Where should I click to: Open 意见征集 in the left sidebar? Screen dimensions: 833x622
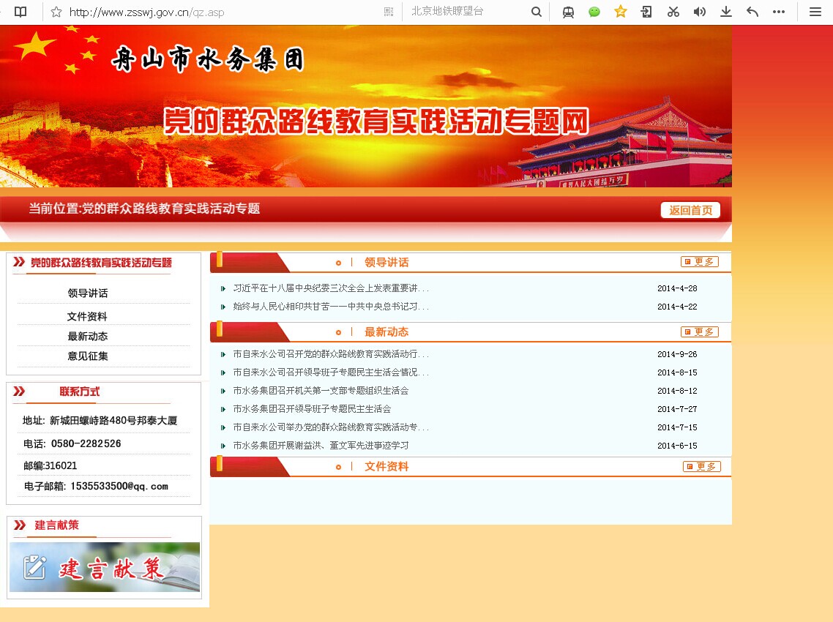(x=88, y=356)
